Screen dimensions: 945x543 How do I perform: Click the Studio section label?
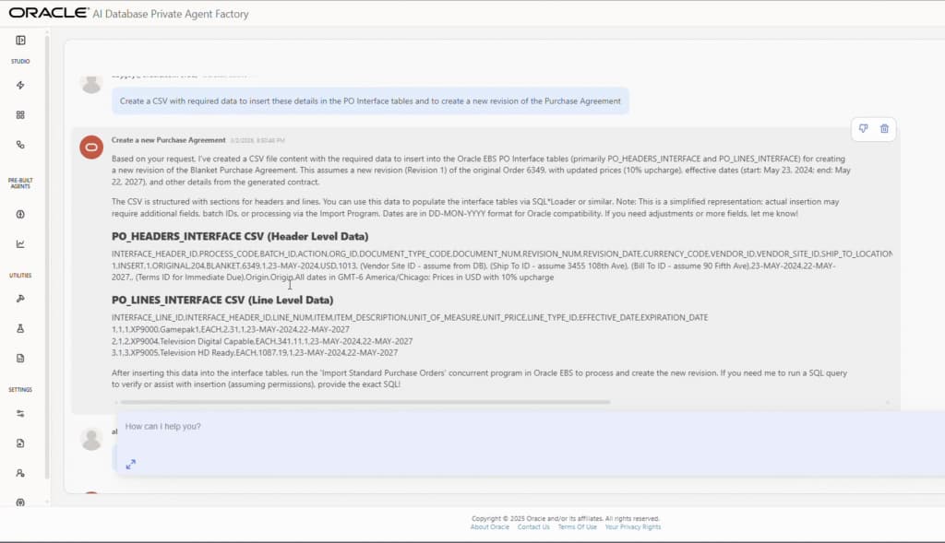pos(20,62)
